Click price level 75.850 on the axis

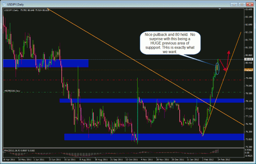[249, 139]
